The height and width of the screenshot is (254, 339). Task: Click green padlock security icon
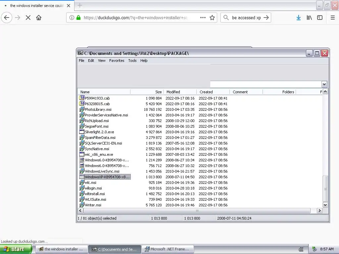78,18
